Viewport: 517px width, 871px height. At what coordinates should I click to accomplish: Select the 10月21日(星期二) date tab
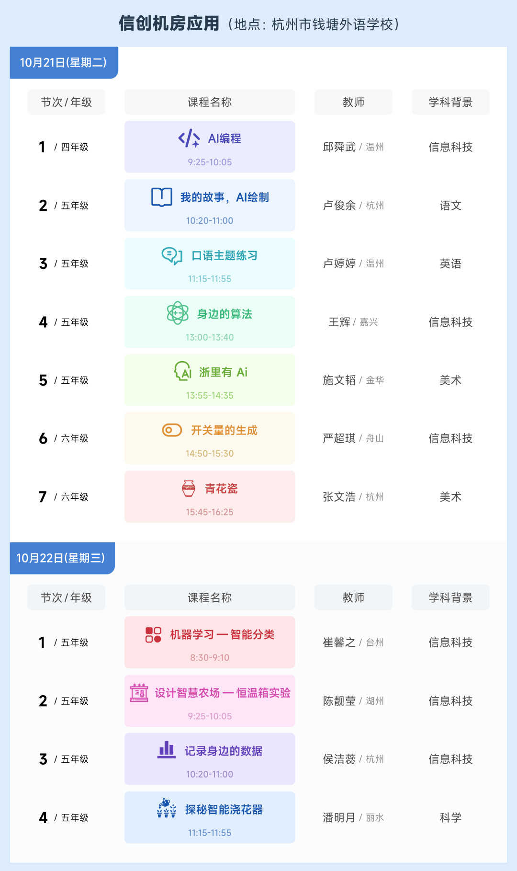(x=64, y=63)
